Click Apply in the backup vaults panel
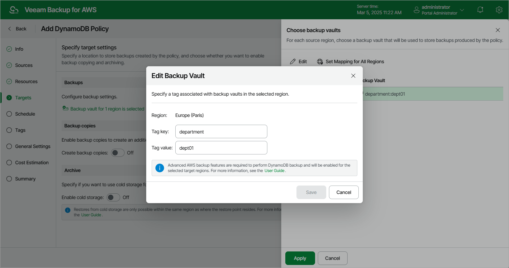 coord(300,258)
